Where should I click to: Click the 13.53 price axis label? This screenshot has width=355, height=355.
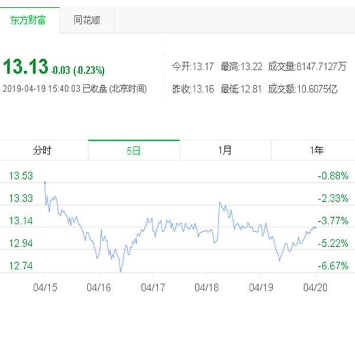pyautogui.click(x=21, y=175)
